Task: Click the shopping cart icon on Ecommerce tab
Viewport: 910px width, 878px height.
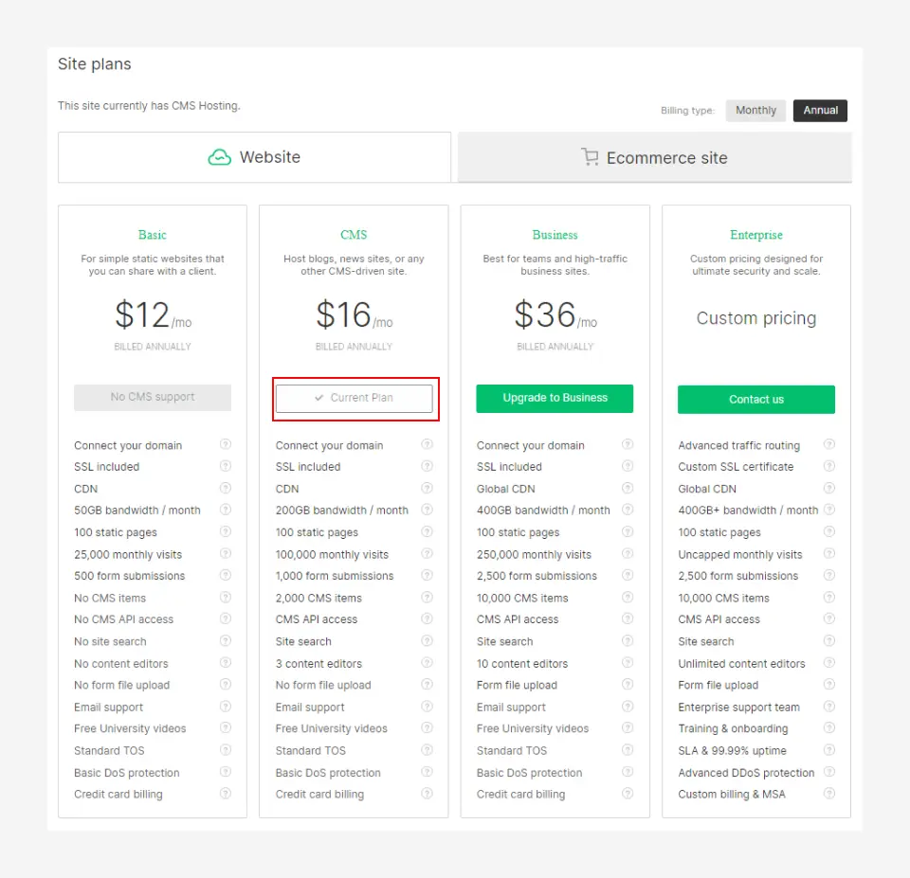Action: click(x=591, y=157)
